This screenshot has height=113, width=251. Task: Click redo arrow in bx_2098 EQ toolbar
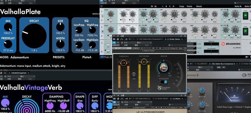[x=156, y=6]
